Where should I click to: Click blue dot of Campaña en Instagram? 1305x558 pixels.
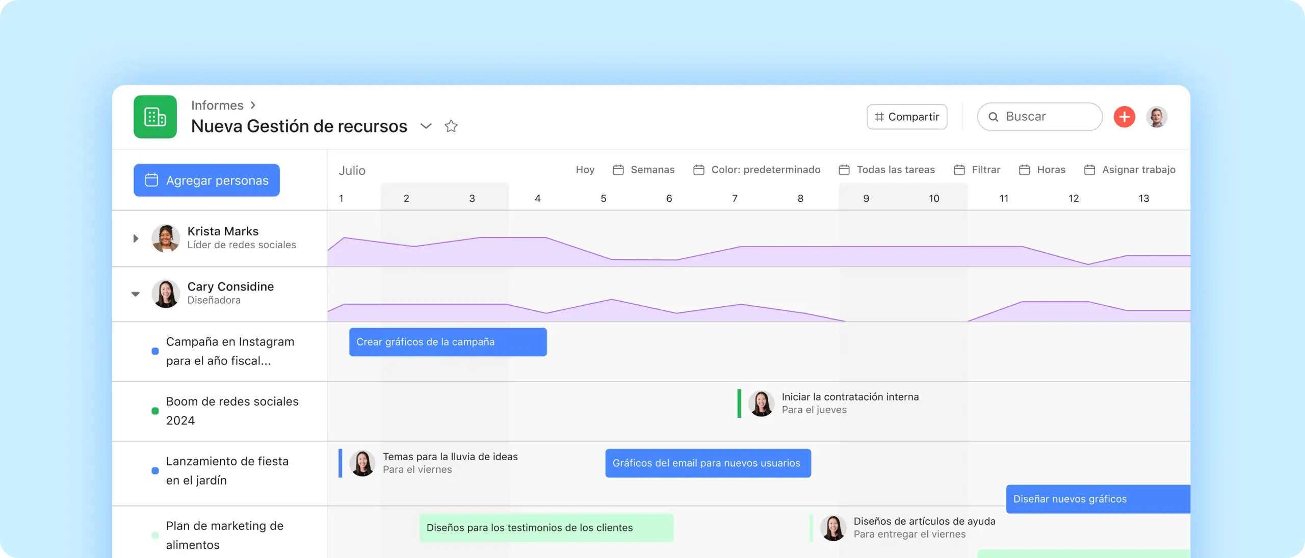pyautogui.click(x=155, y=351)
